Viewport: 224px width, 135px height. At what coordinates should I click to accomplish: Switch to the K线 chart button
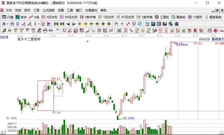(34, 17)
